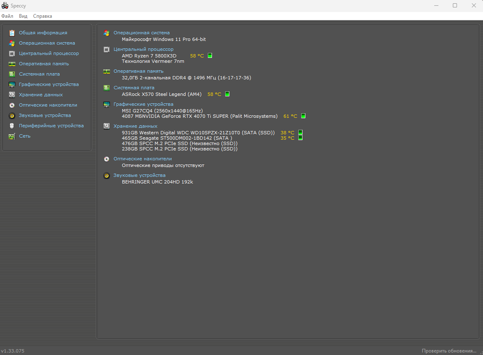Select Звуковые устройства in the sidebar
Viewport: 483px width, 355px height.
[x=45, y=115]
